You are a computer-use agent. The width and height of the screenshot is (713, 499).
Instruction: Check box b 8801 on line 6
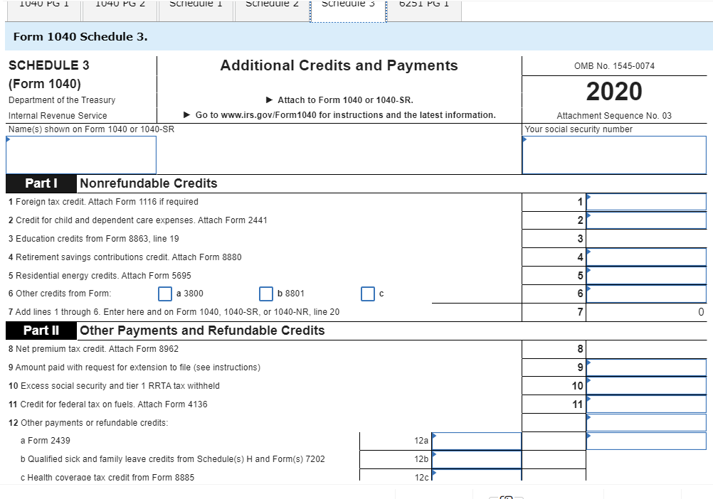pyautogui.click(x=266, y=294)
